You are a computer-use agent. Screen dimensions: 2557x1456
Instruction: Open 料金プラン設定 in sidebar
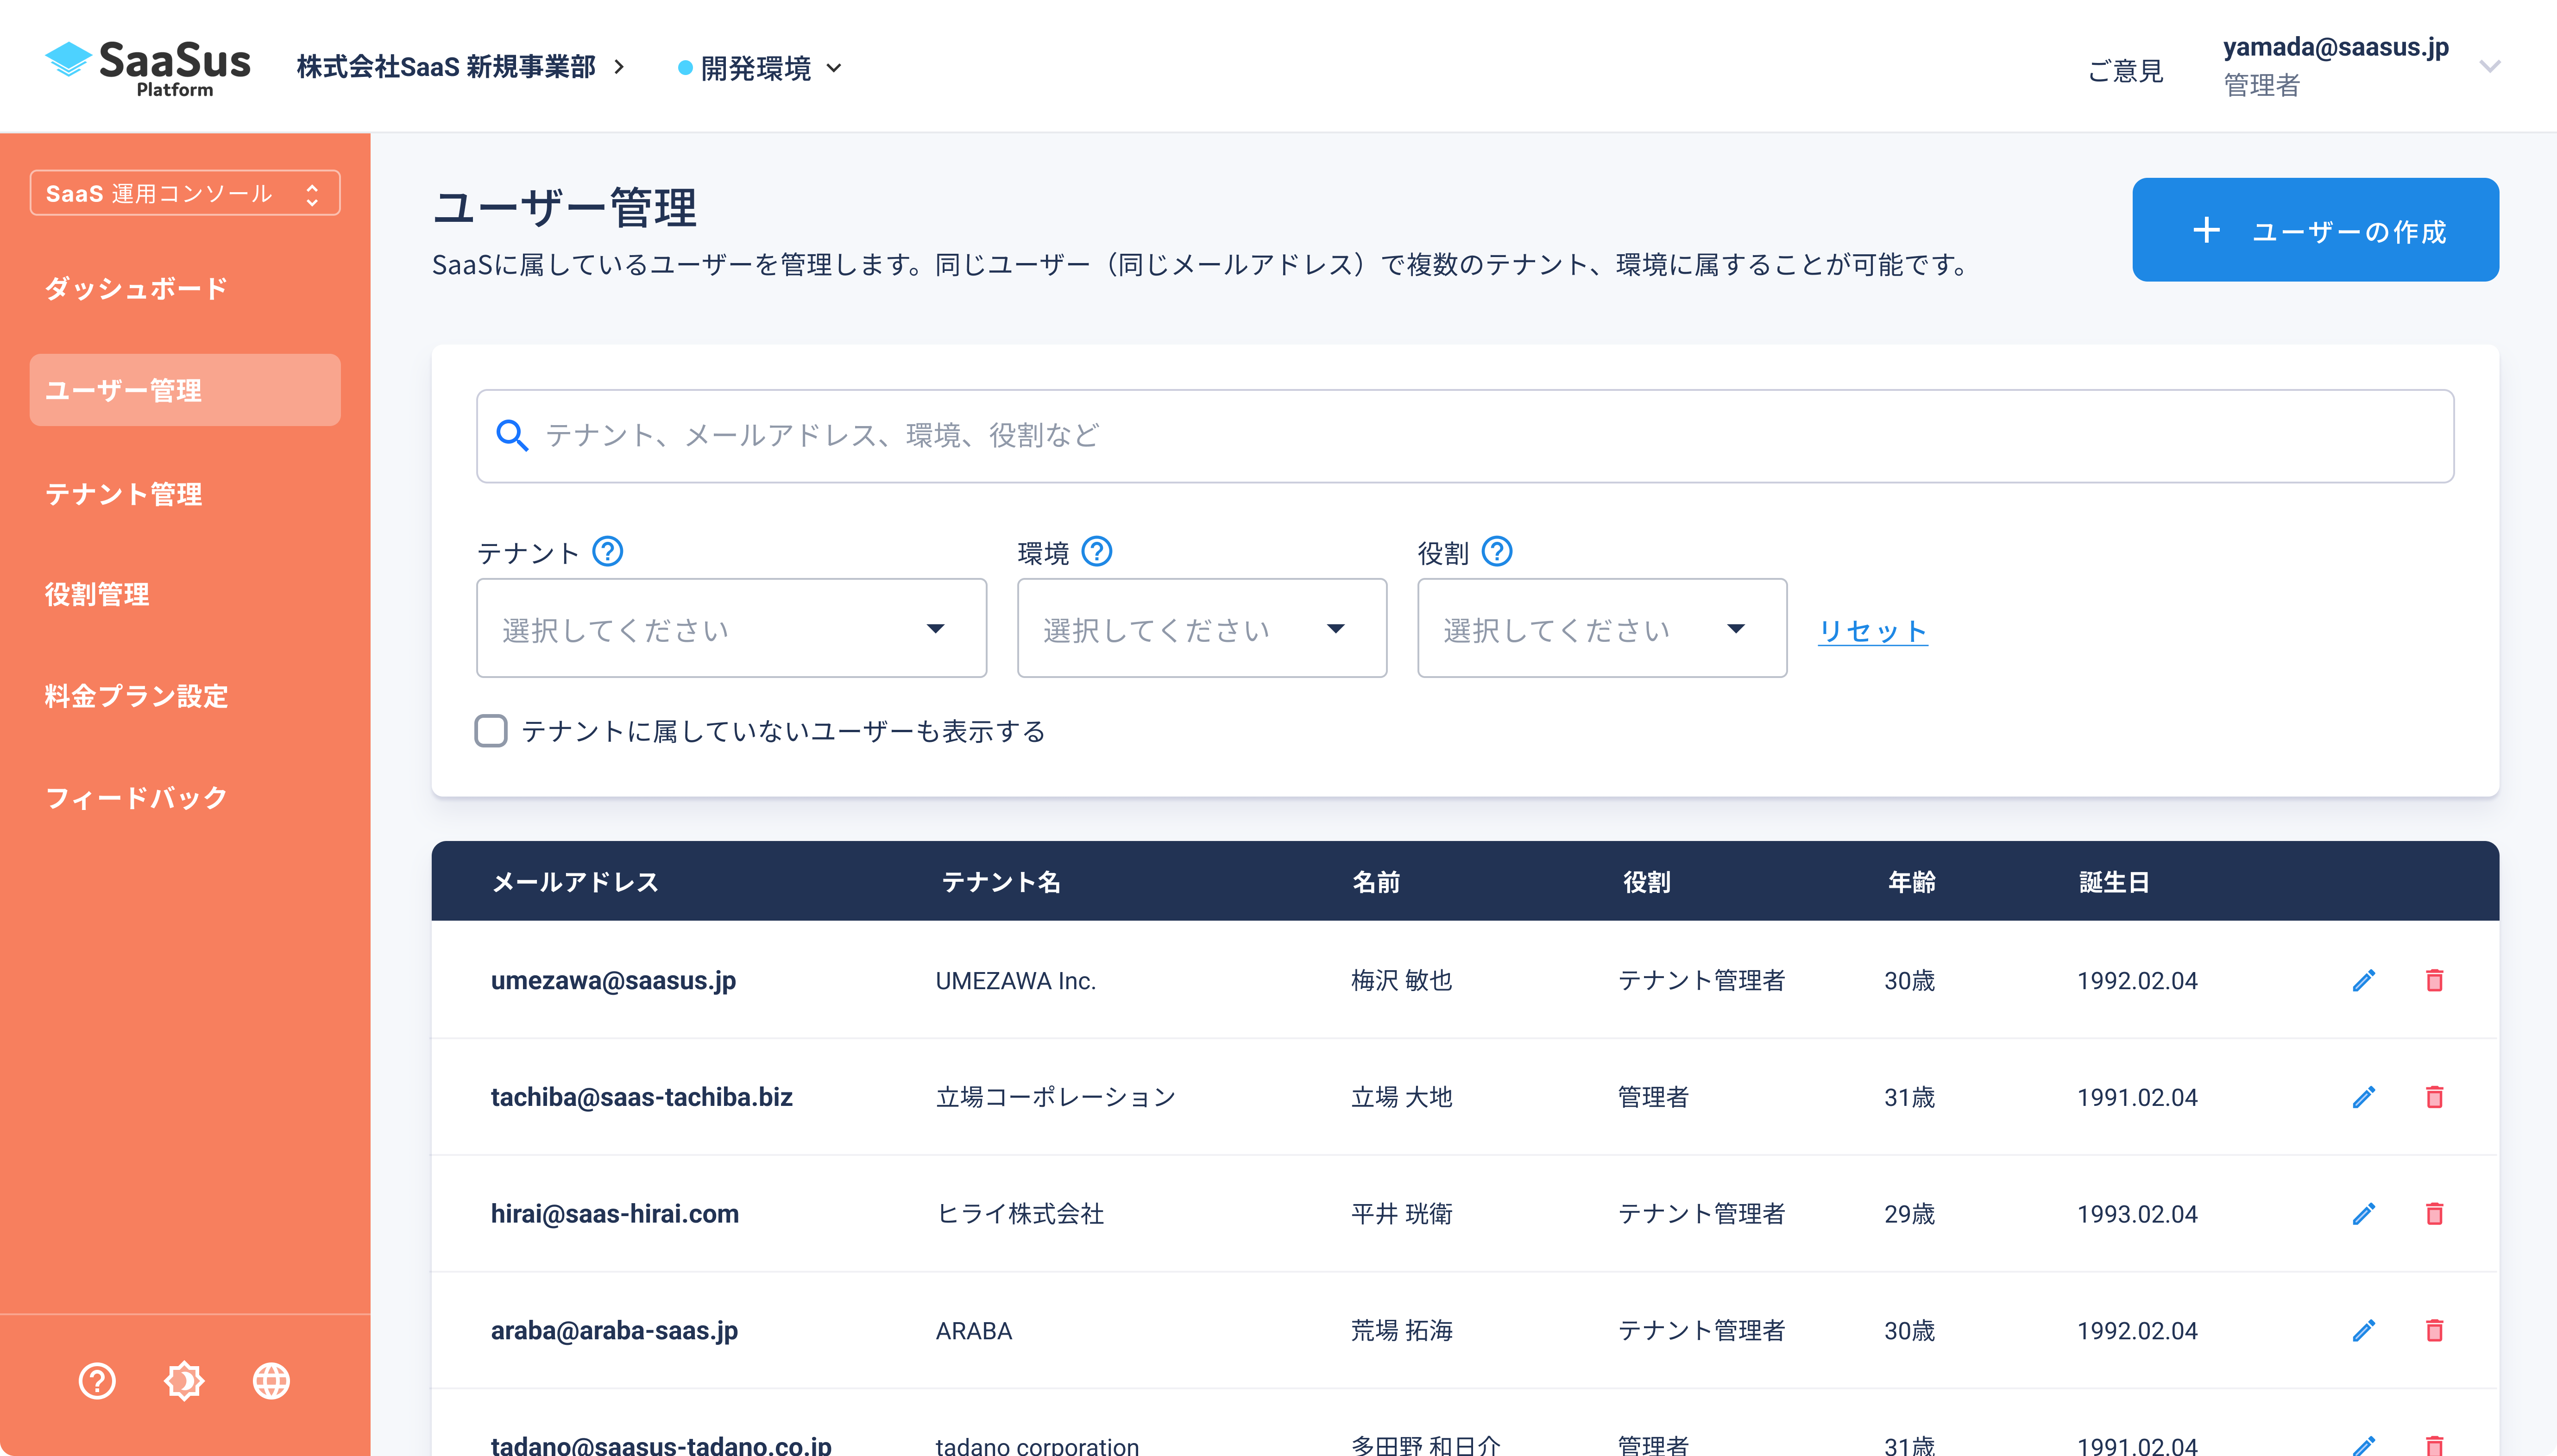136,696
